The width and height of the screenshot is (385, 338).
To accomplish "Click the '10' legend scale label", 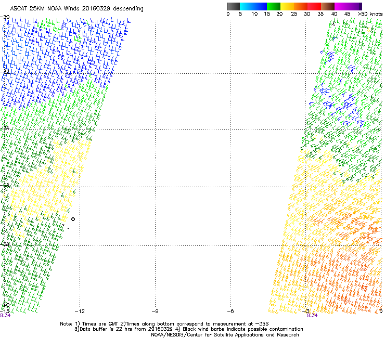I will click(x=254, y=14).
